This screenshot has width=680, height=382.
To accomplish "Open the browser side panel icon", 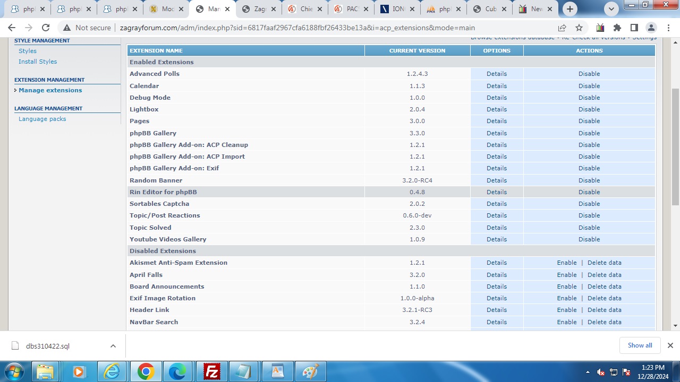I will click(x=634, y=28).
